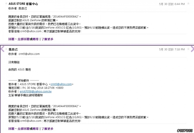Open crm5@uitox.com link in quoted header

click(61, 84)
